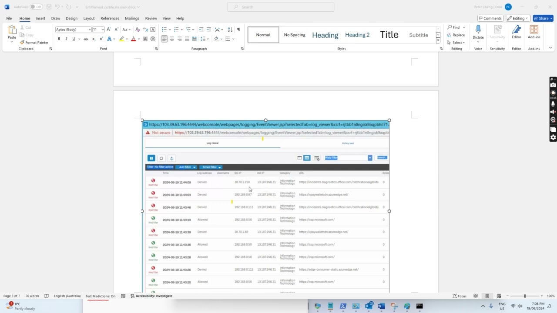The width and height of the screenshot is (557, 313).
Task: Toggle strikethrough formatting
Action: [x=86, y=39]
